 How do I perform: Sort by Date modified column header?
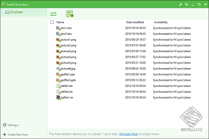[x=135, y=22]
